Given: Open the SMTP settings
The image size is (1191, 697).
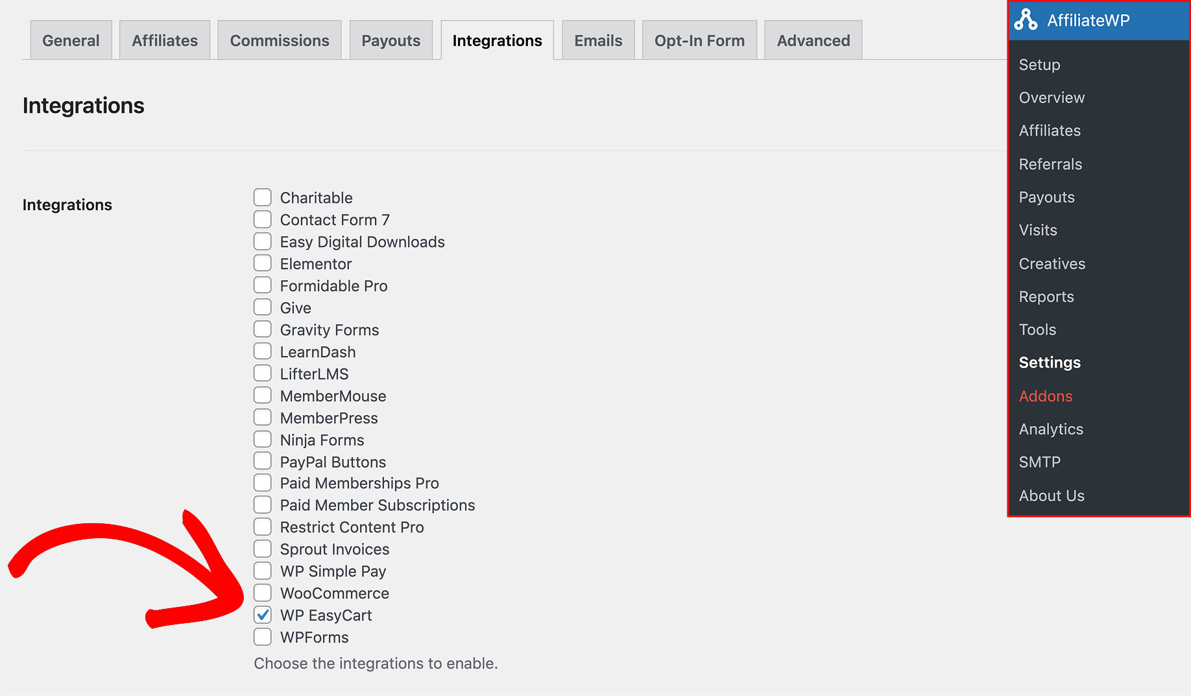Looking at the screenshot, I should (x=1040, y=462).
